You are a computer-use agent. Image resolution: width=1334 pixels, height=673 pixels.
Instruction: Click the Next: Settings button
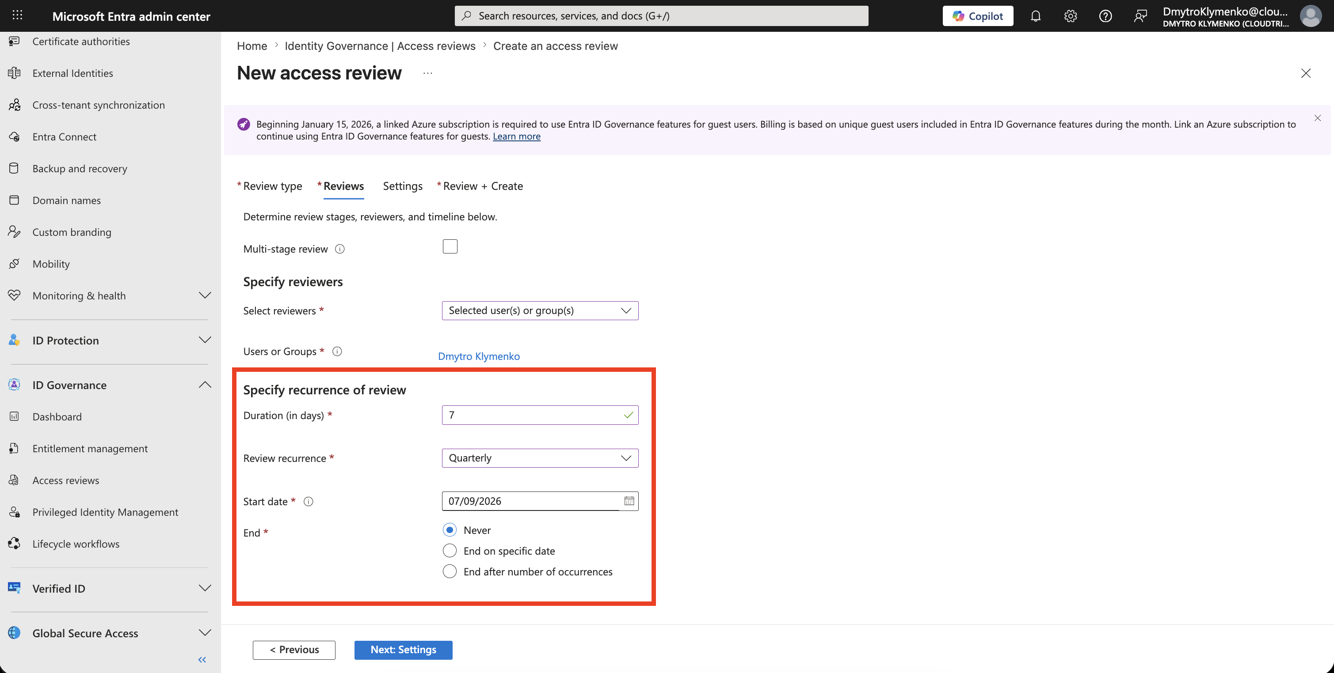click(403, 650)
